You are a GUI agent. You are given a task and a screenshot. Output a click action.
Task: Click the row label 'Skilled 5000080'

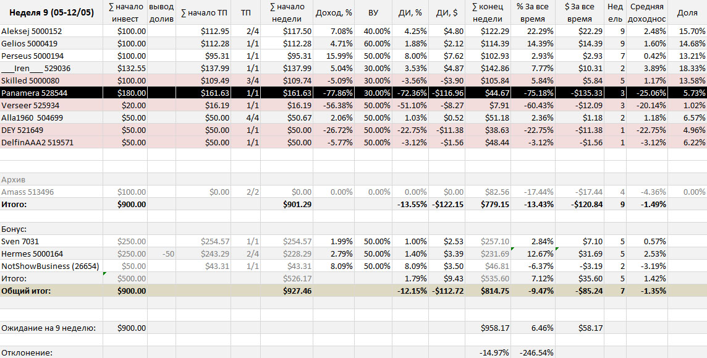coord(51,81)
